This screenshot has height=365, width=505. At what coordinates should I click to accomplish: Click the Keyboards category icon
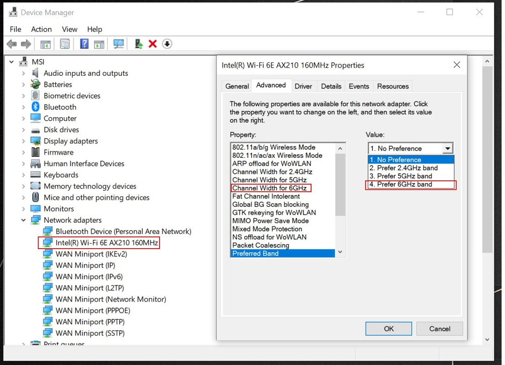point(35,175)
